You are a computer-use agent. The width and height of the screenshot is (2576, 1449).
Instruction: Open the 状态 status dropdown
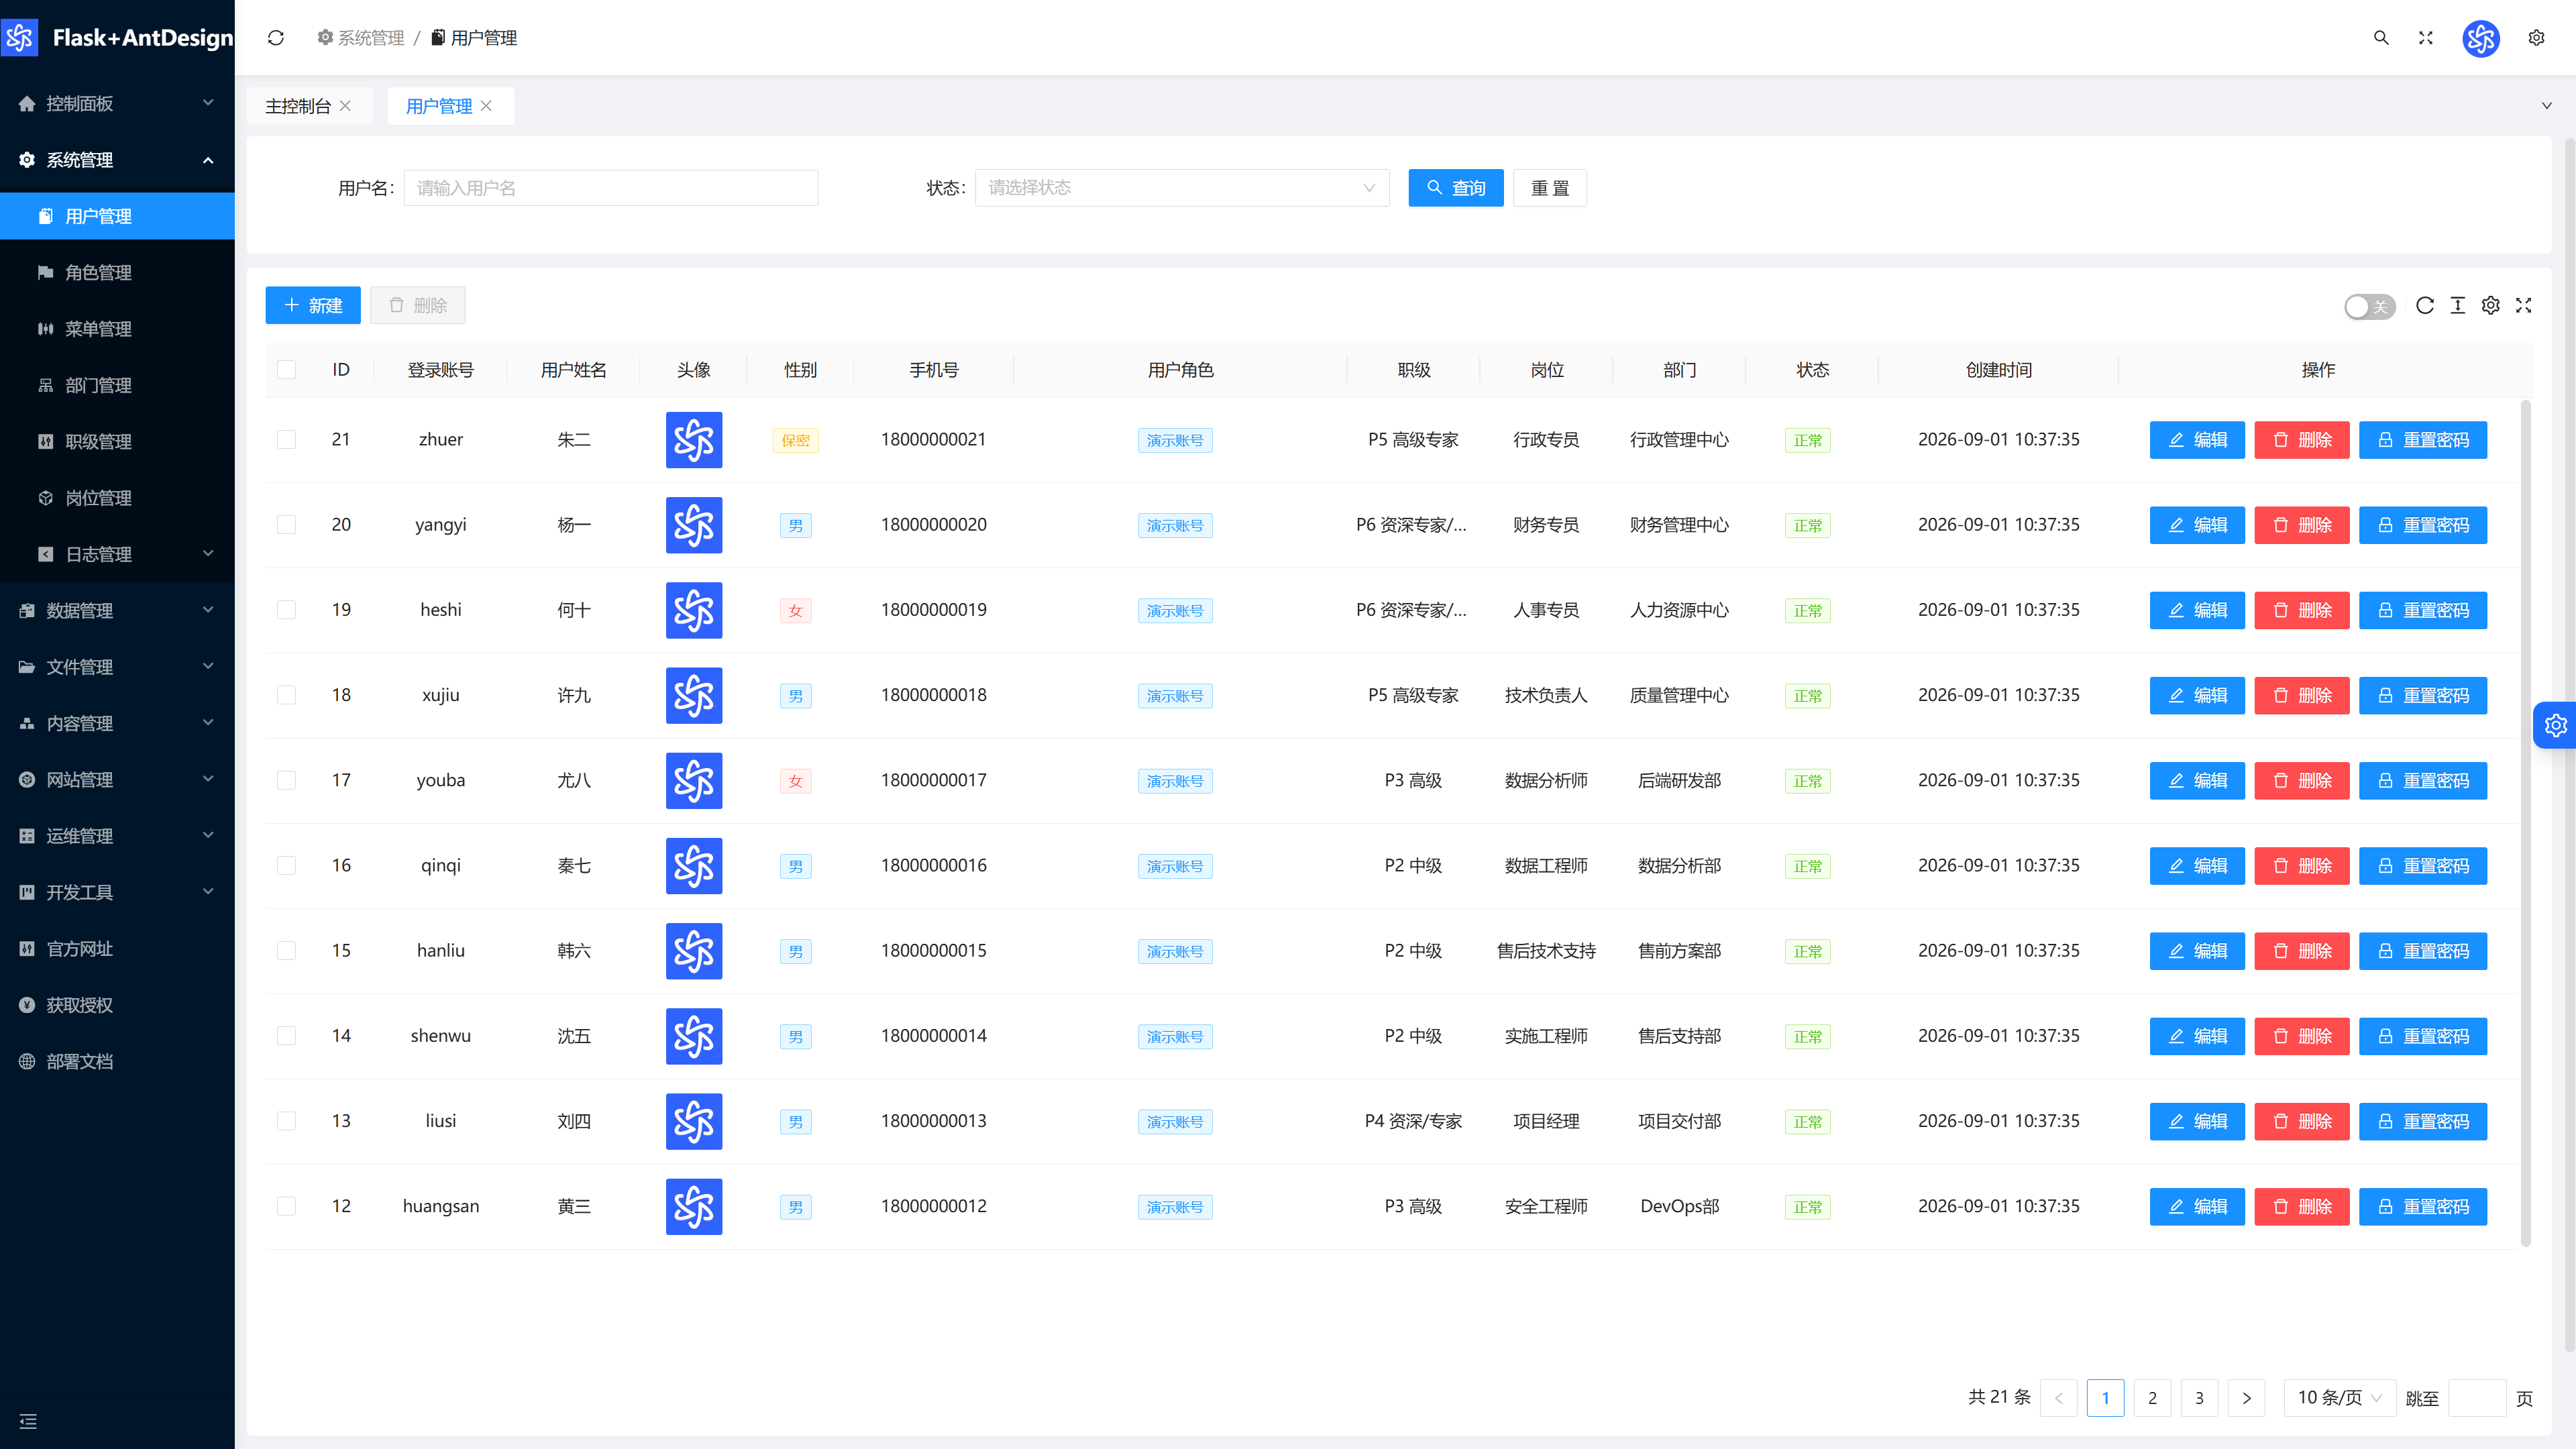click(1182, 188)
